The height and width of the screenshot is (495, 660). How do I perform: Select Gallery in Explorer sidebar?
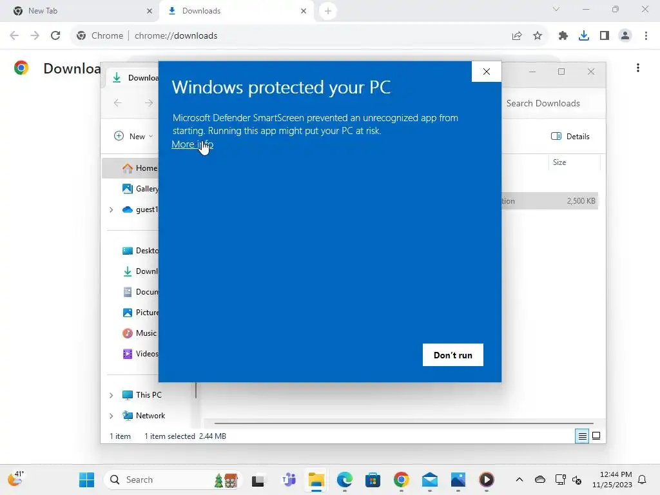pos(140,189)
